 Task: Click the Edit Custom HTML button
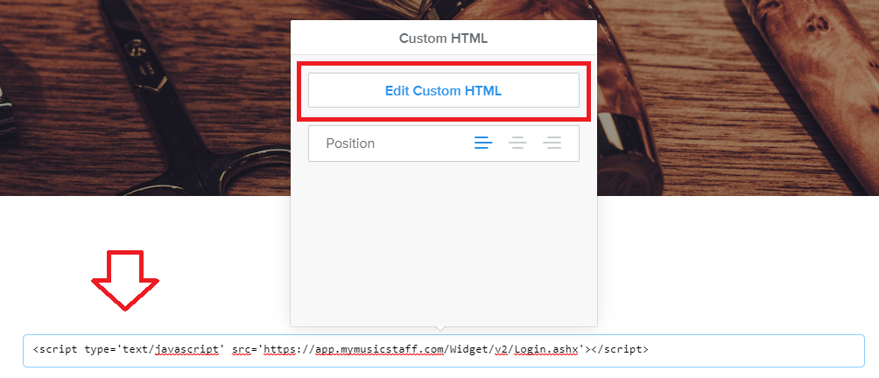coord(443,90)
